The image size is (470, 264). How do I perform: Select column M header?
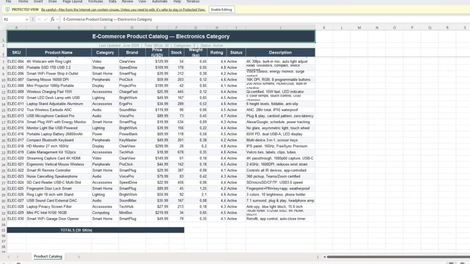[x=359, y=28]
